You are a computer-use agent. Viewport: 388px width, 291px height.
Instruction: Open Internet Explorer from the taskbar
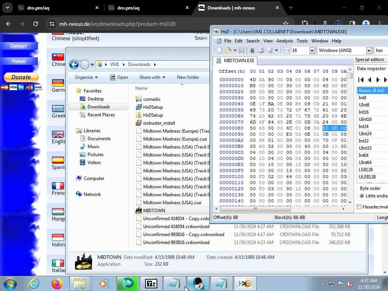(x=33, y=283)
